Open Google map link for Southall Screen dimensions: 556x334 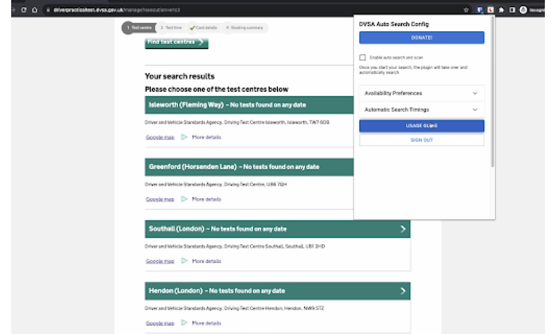(160, 261)
